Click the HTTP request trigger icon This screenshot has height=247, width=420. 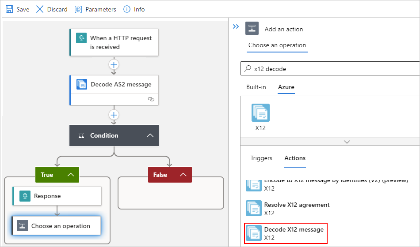point(81,38)
